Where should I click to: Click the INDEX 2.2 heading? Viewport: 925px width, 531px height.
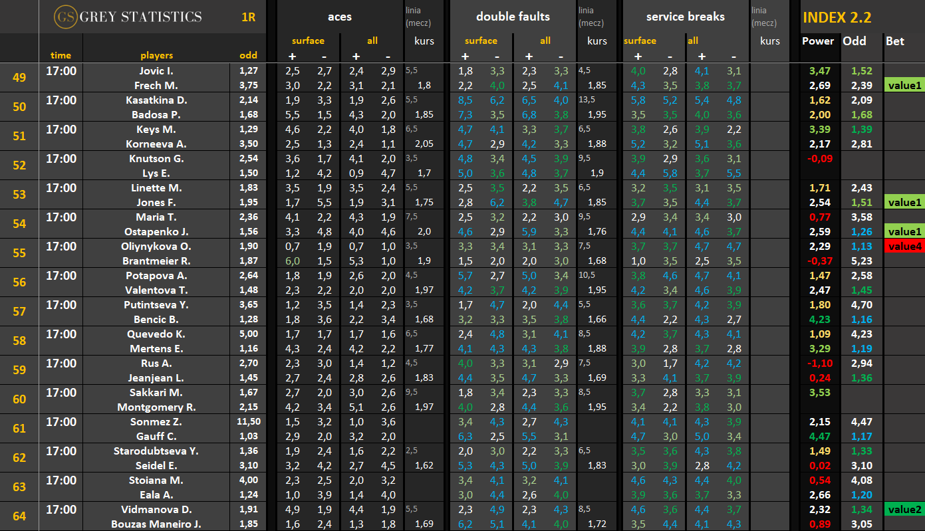(x=837, y=18)
